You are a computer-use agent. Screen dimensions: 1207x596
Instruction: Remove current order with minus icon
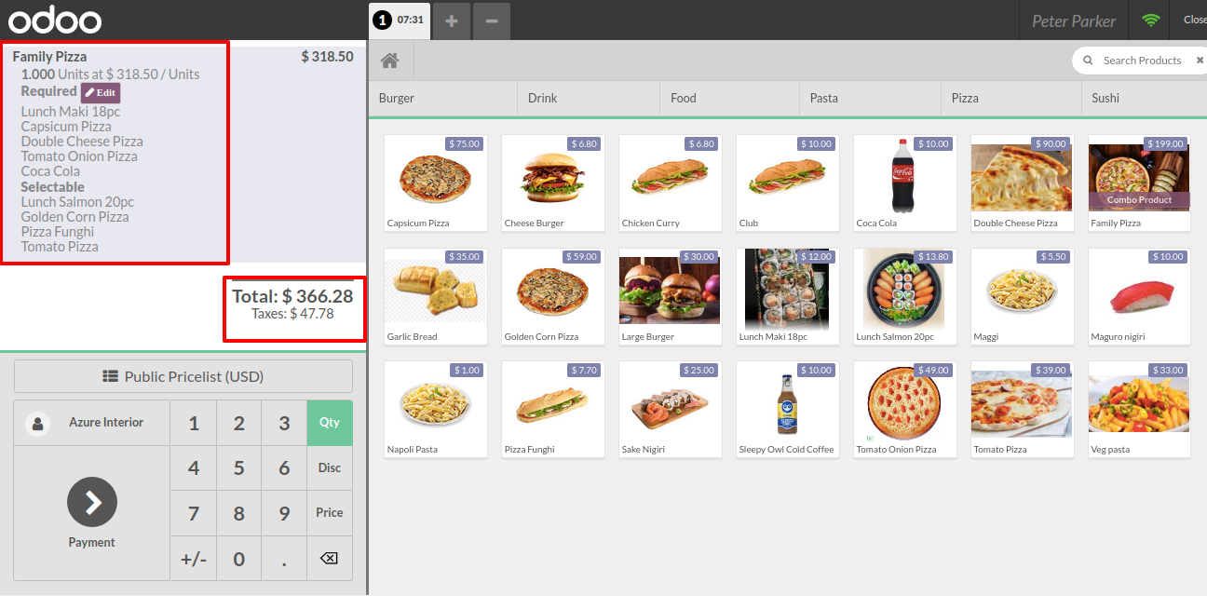click(x=492, y=20)
